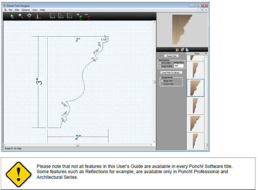Open the Trim library dropdown
This screenshot has width=258, height=190.
205,53
